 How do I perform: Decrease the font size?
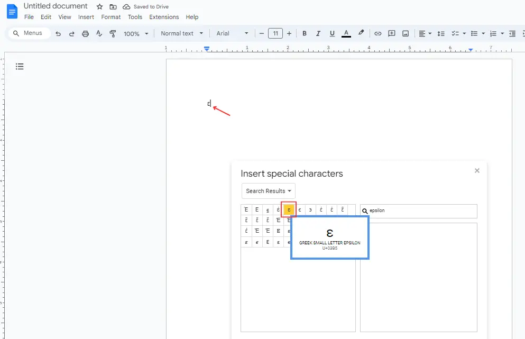(x=262, y=33)
